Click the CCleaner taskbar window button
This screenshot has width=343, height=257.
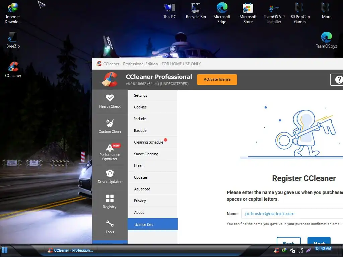70,250
